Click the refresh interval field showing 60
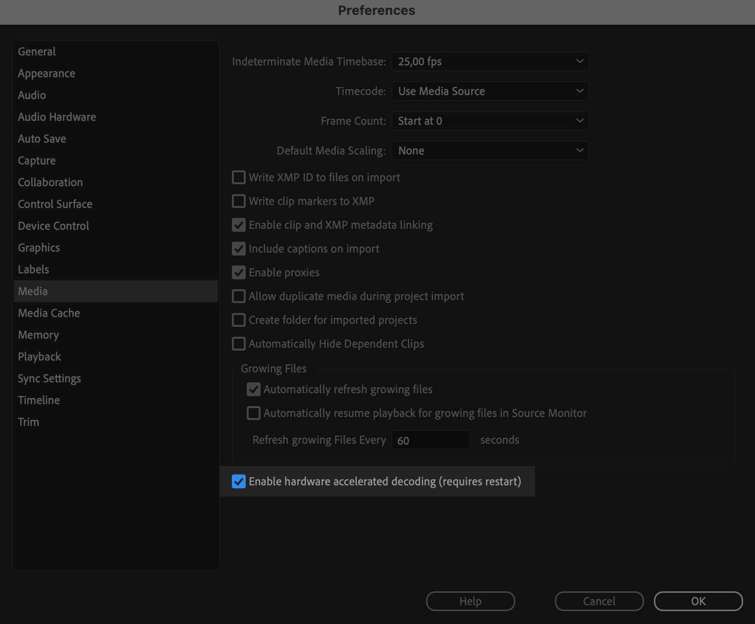 point(430,440)
